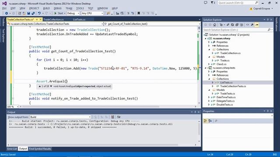Expand TradeCollection.cs node in Solution Explorer
This screenshot has height=157, width=280.
coord(213,53)
